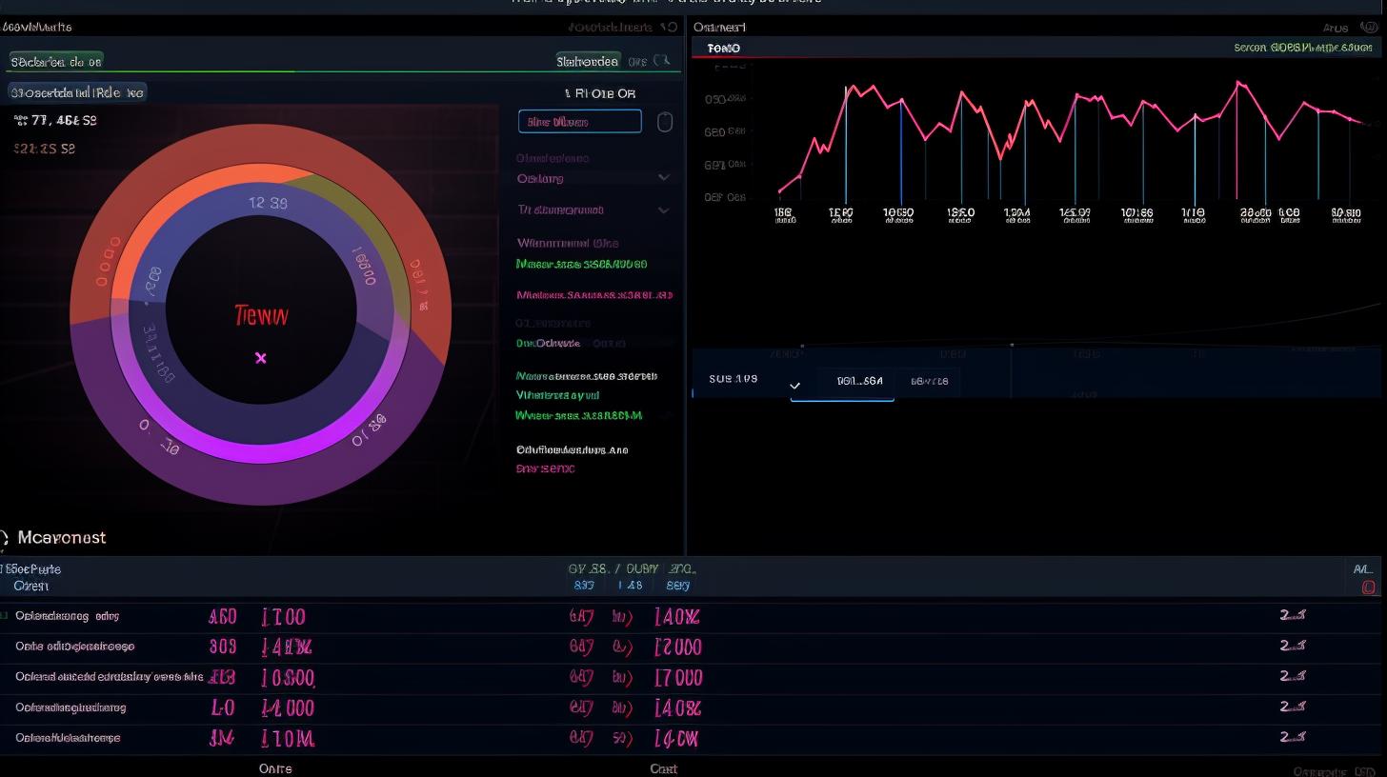1387x777 pixels.
Task: Click the magenta X marker in donut center
Action: [x=261, y=358]
